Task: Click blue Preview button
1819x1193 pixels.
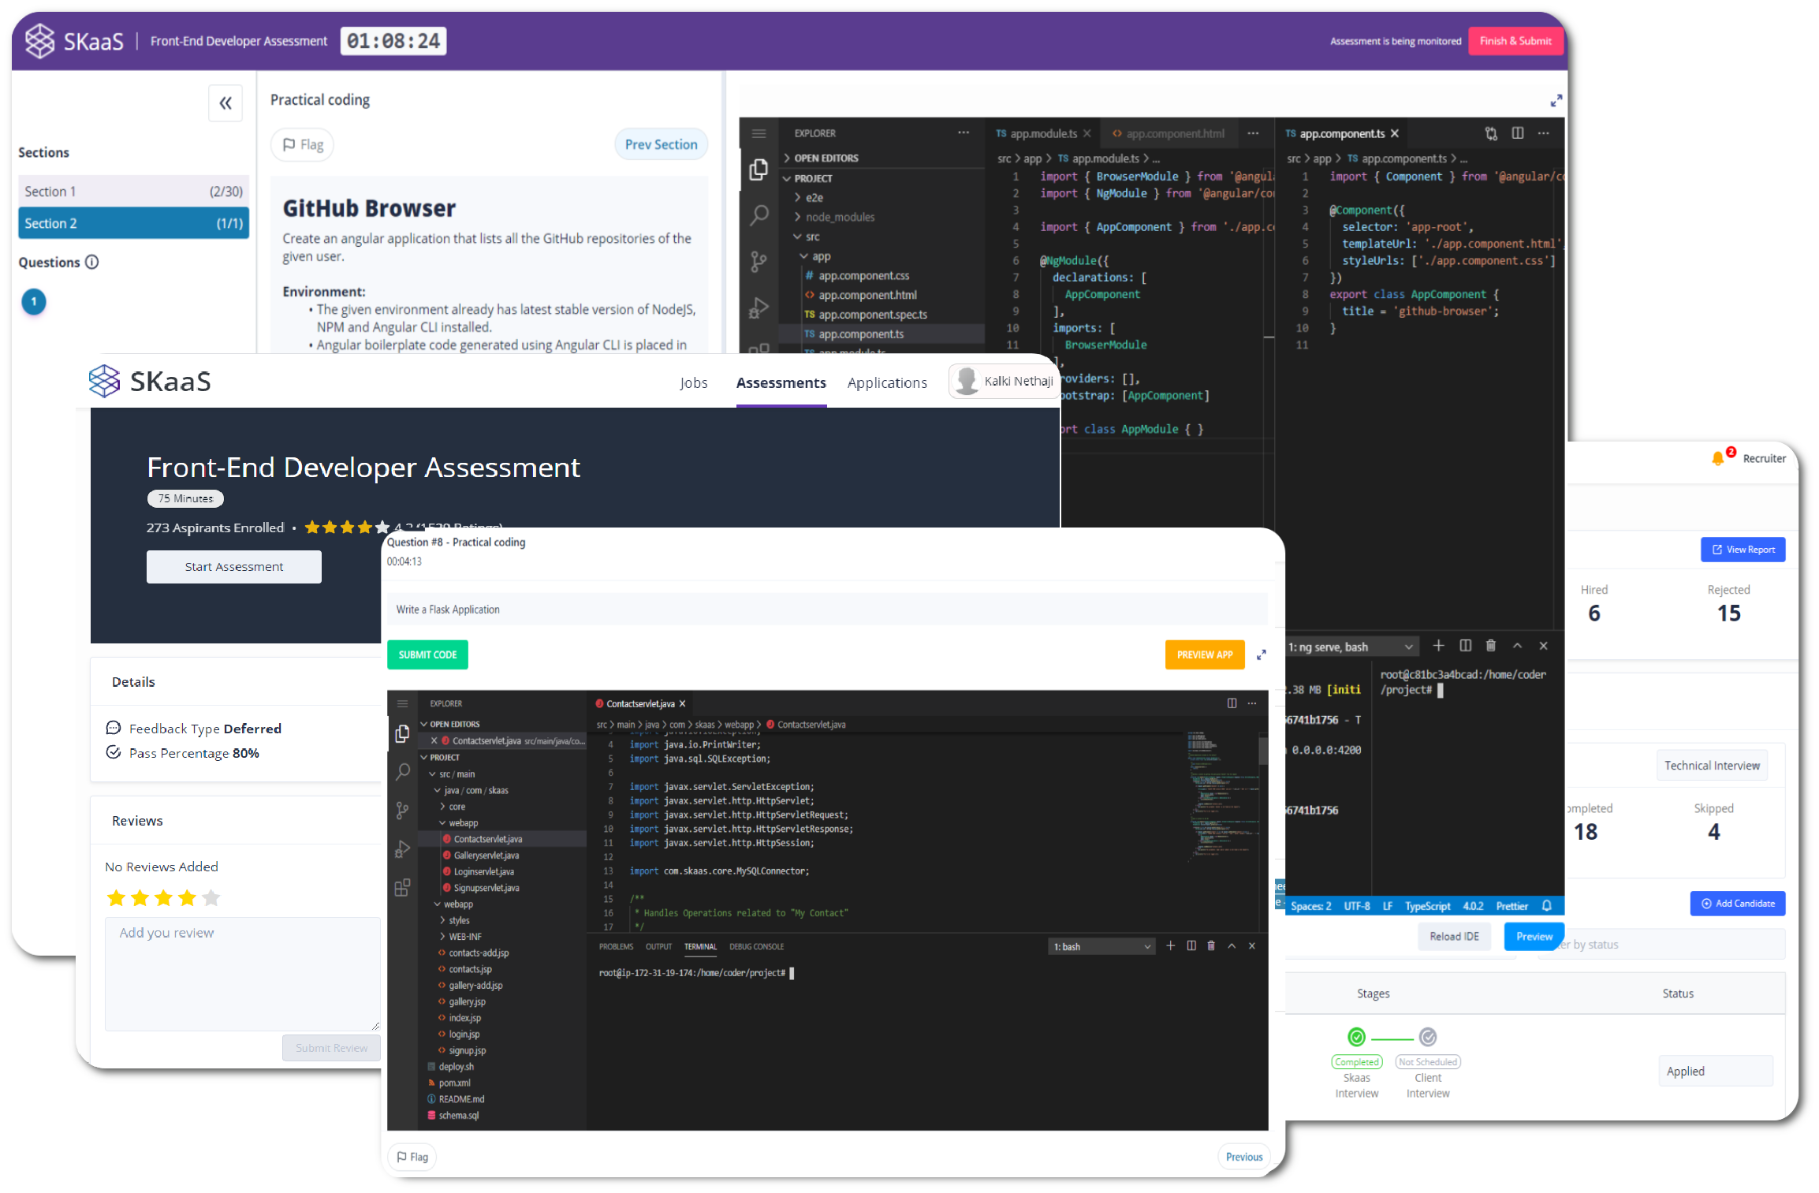Action: (x=1534, y=936)
